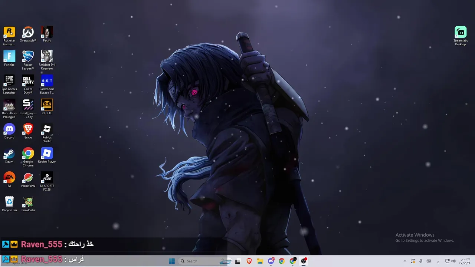Select the Pacify game shortcut

tap(47, 34)
